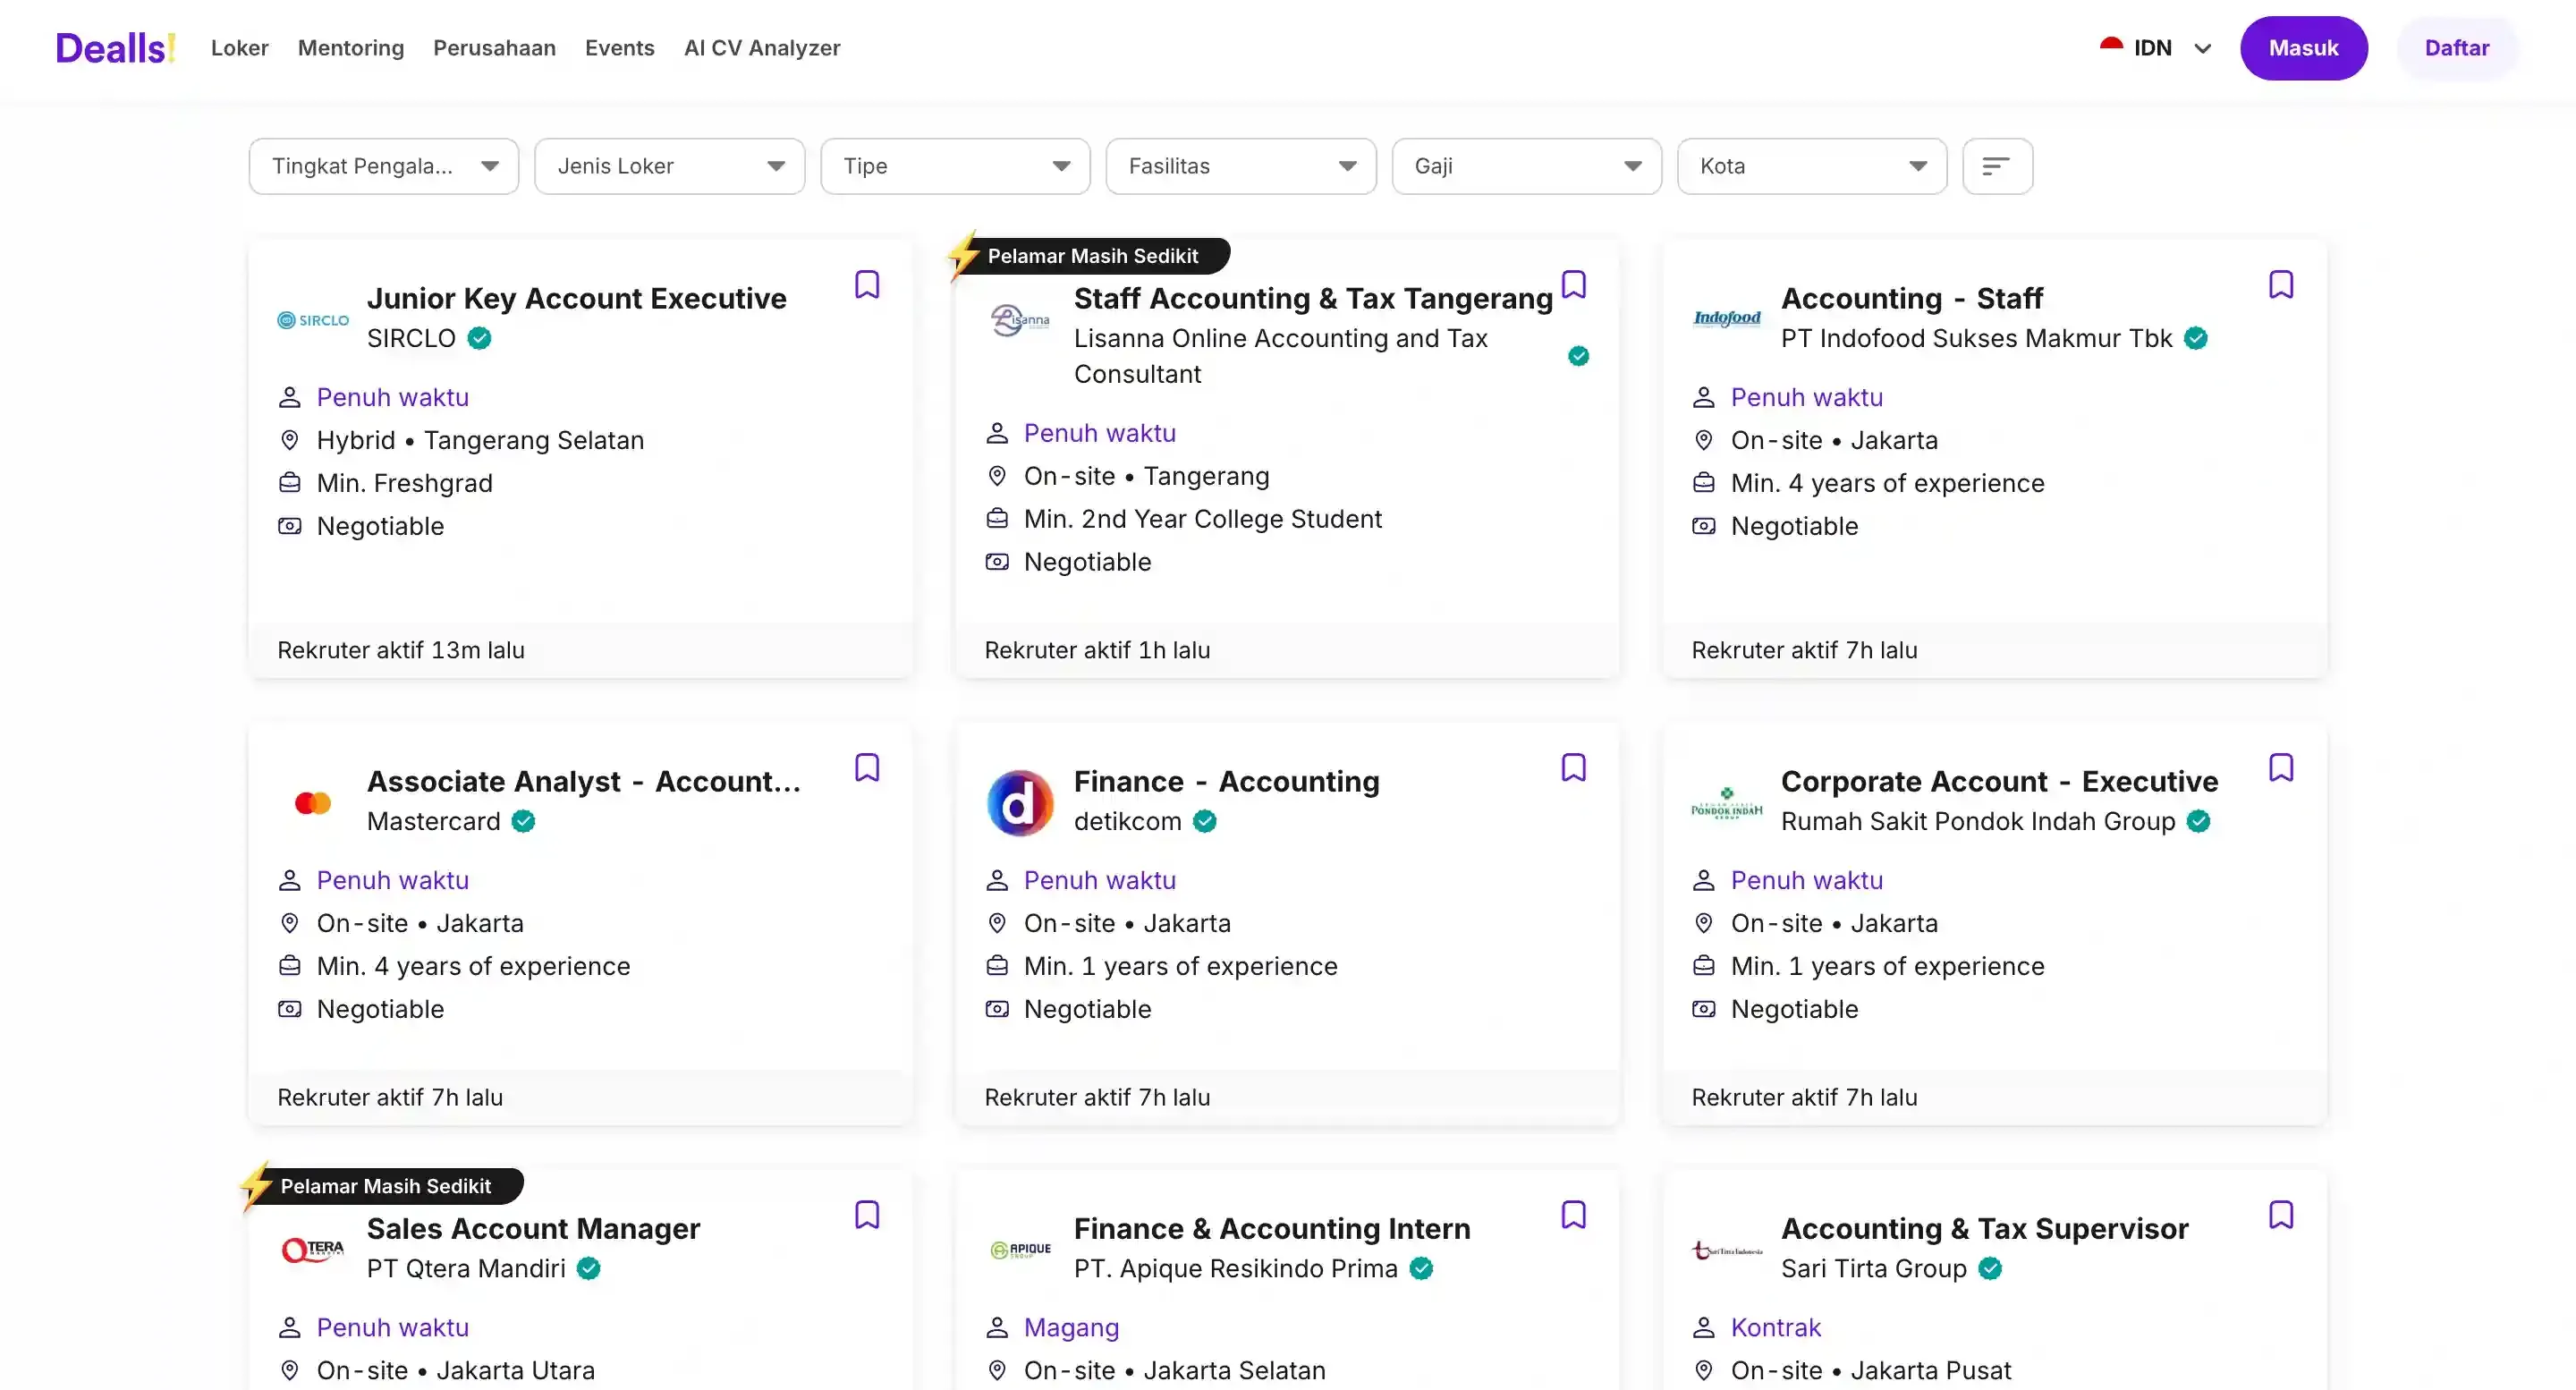Bookmark the Staff Accounting & Tax Tangerang job
This screenshot has height=1390, width=2576.
click(x=1574, y=285)
